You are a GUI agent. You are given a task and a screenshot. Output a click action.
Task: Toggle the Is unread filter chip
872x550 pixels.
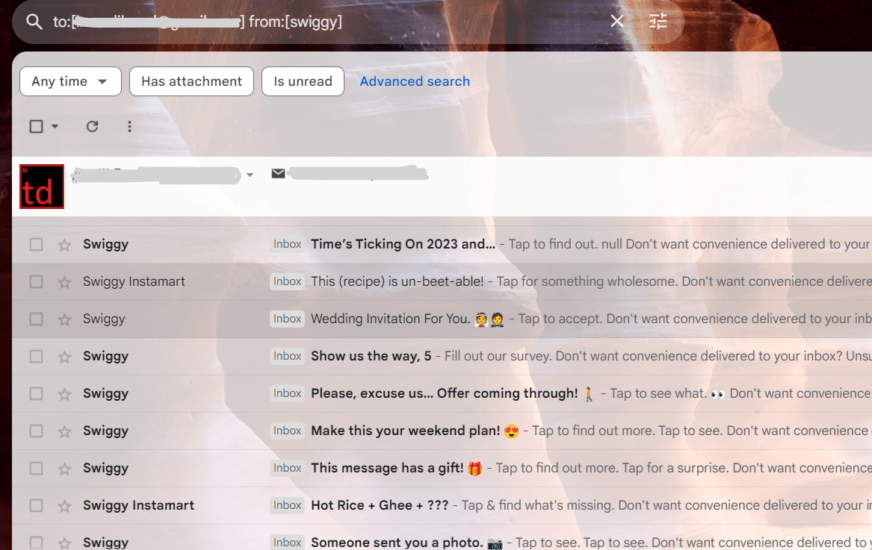(x=303, y=81)
